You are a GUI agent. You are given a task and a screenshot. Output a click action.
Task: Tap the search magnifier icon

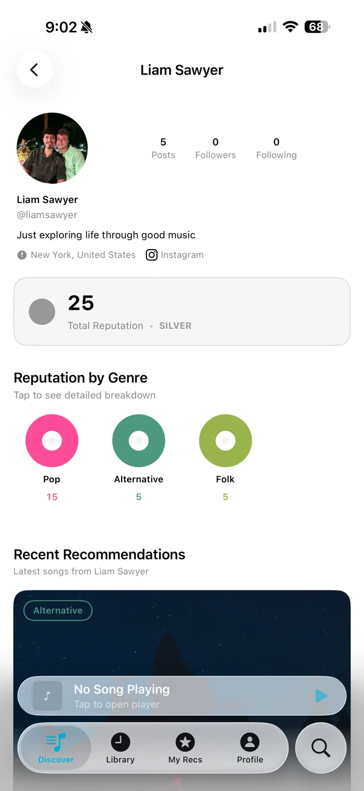click(321, 748)
